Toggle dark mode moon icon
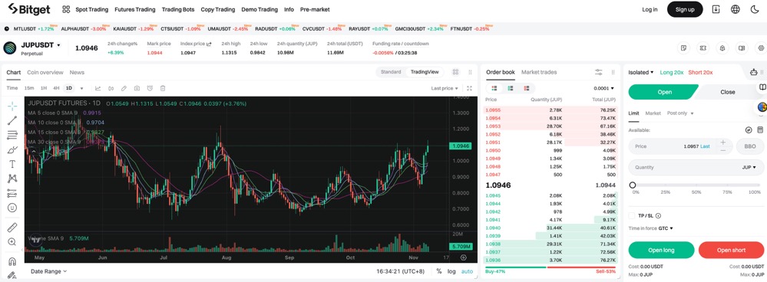 point(754,9)
